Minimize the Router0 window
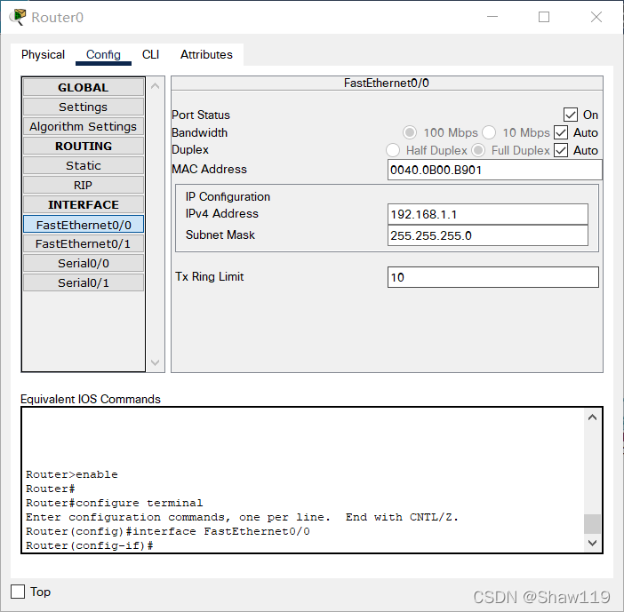Image resolution: width=624 pixels, height=612 pixels. (x=492, y=17)
